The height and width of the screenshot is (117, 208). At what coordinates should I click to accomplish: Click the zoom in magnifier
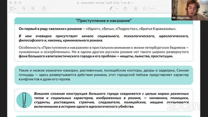click(x=33, y=9)
